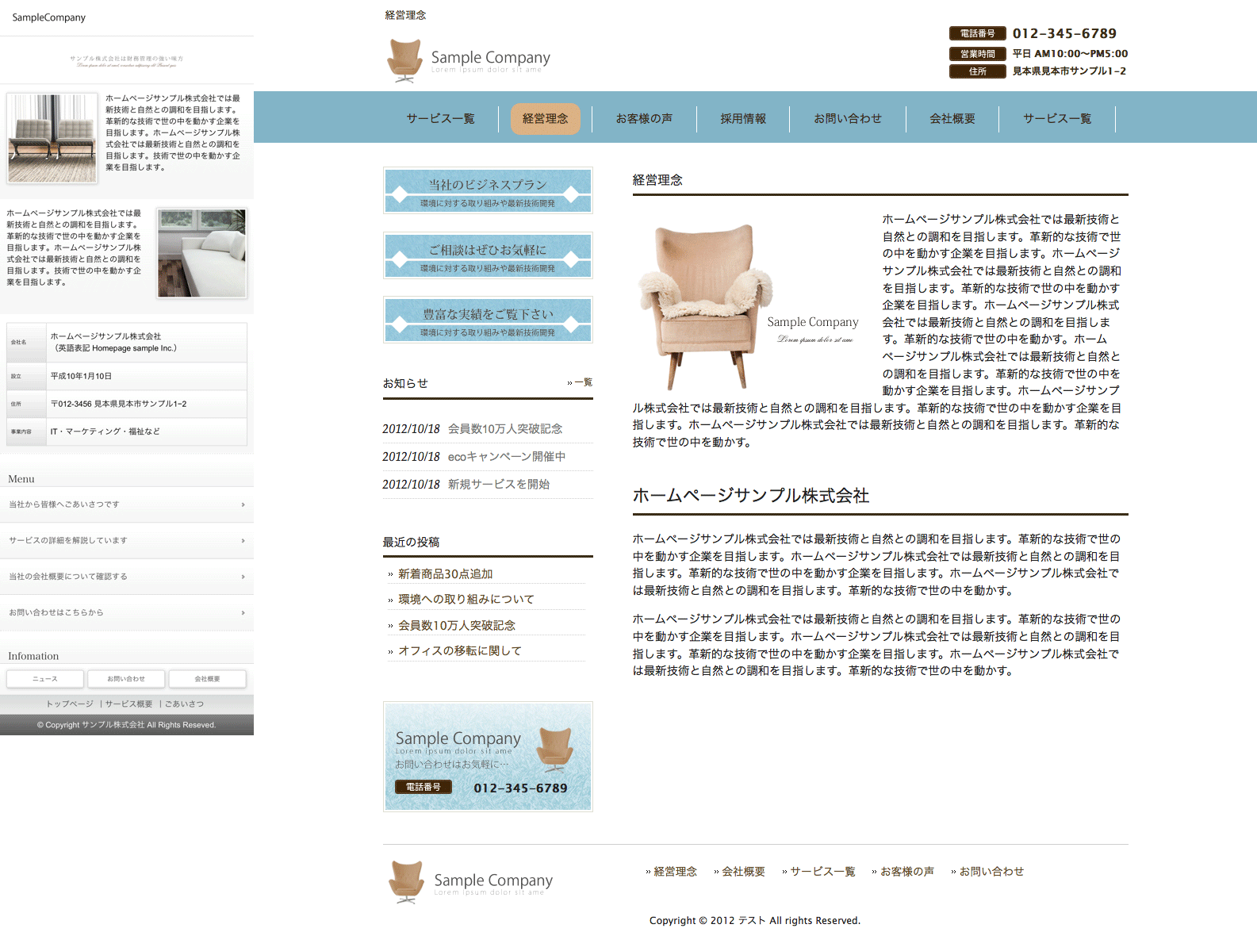
Task: Click the footer Sample Company chair logo
Action: pyautogui.click(x=406, y=882)
